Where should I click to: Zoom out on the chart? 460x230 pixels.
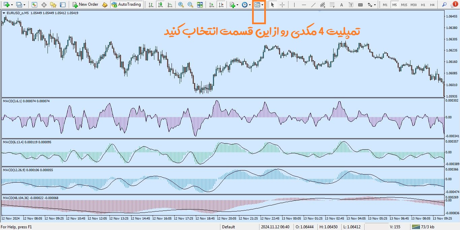click(x=190, y=5)
